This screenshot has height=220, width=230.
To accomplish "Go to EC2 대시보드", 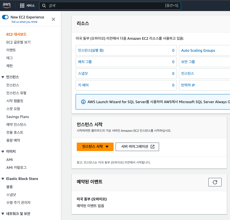I will coord(16,34).
